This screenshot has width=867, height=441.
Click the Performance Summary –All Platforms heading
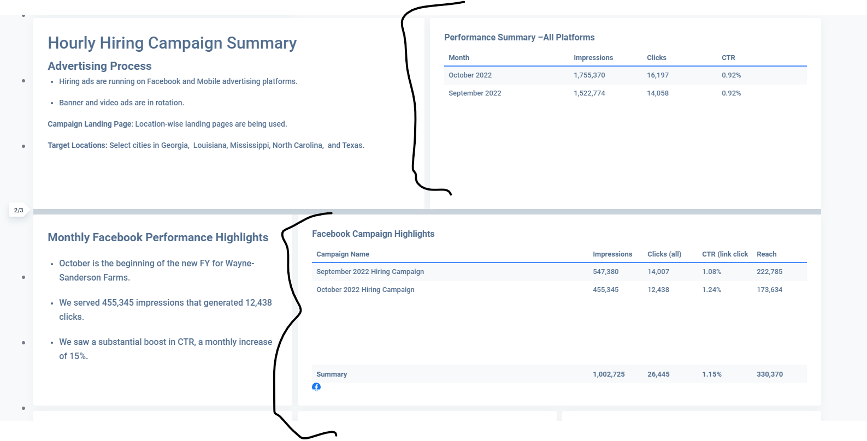519,38
